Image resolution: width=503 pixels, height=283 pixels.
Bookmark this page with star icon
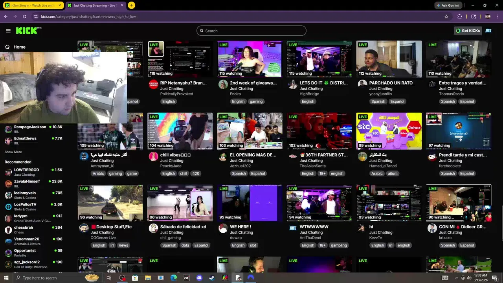[446, 17]
